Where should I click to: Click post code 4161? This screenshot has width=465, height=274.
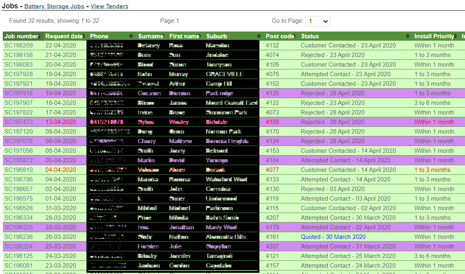pos(272,237)
